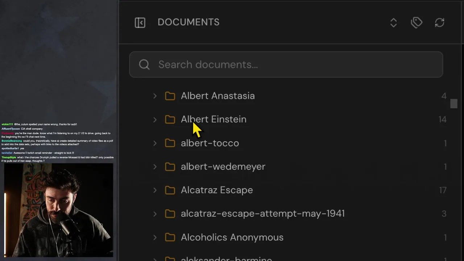The width and height of the screenshot is (464, 261).
Task: Select the Albert Einstein folder
Action: 214,119
